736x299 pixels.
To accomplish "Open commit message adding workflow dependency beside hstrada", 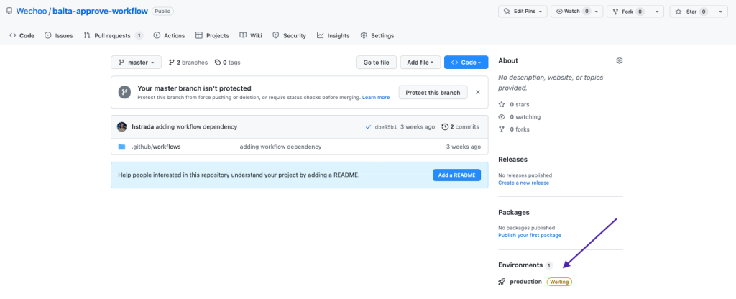I will pos(196,126).
